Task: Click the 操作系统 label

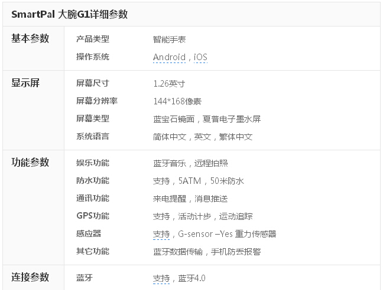Action: [x=93, y=57]
